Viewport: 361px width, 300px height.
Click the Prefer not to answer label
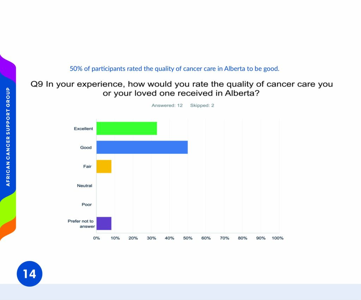tap(81, 224)
